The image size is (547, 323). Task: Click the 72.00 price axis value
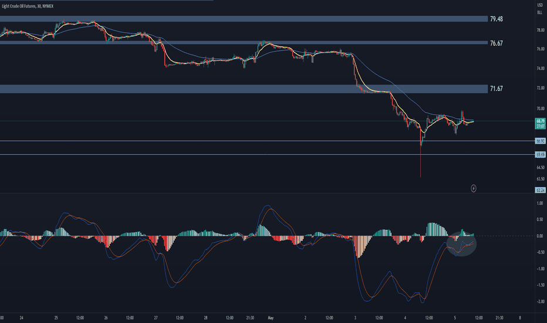click(540, 88)
